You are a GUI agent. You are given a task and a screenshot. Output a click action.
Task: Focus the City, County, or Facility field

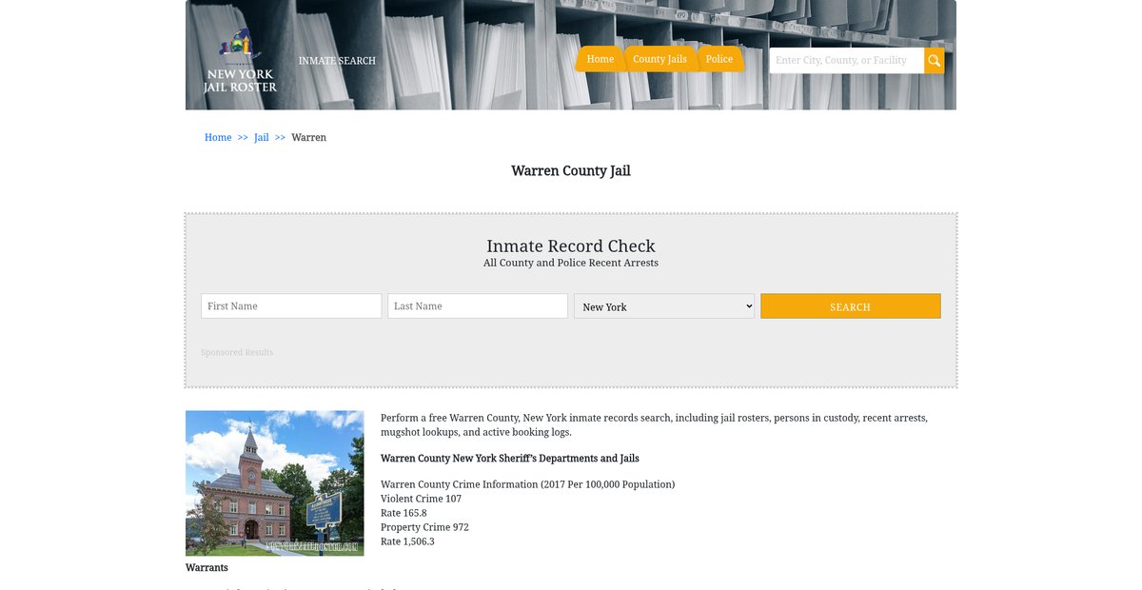[x=847, y=61]
